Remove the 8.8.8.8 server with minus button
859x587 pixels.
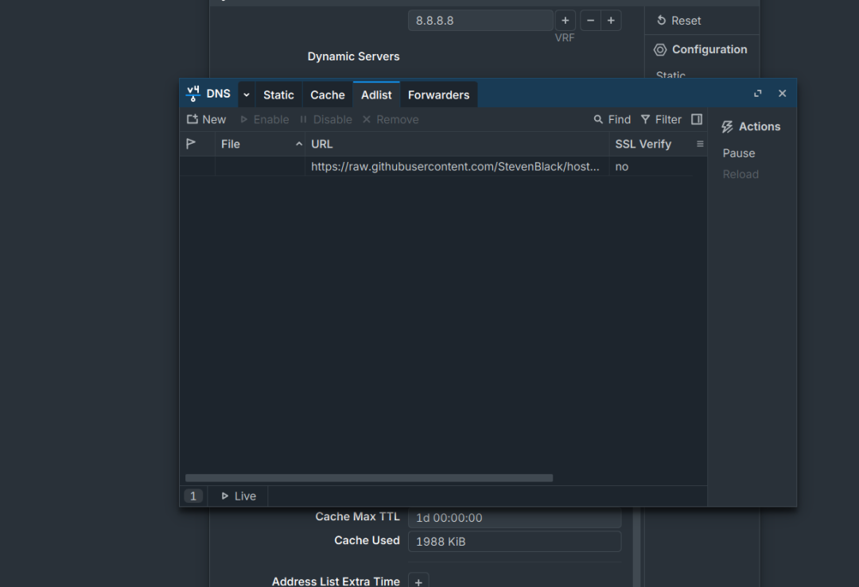(x=590, y=21)
